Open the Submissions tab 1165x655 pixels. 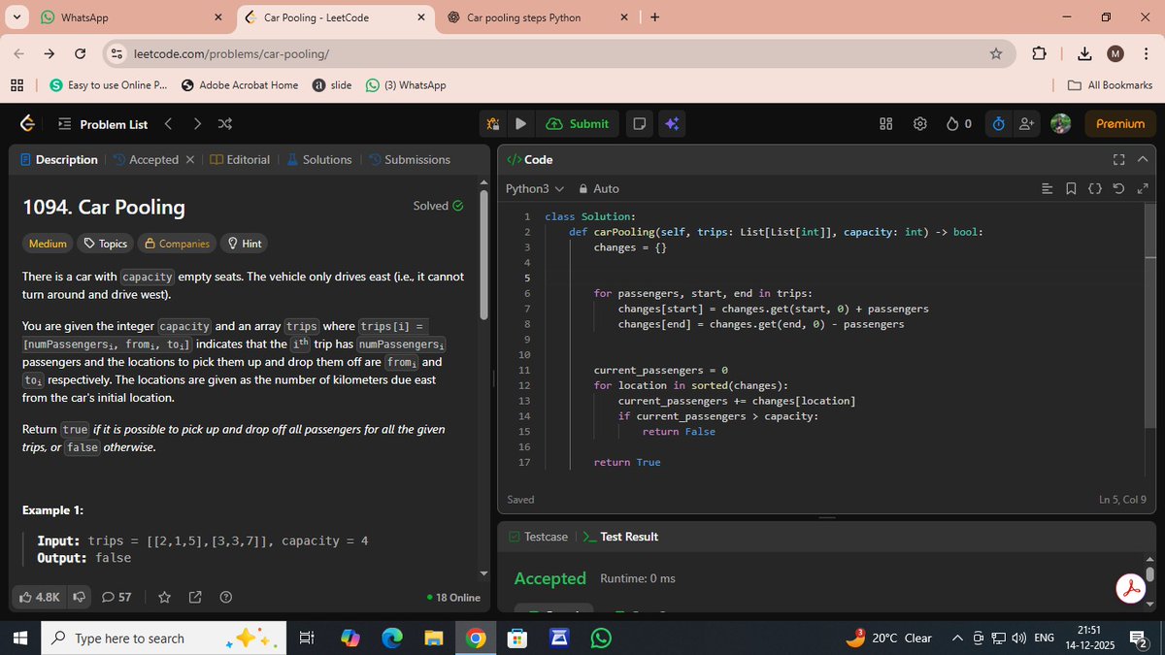409,159
